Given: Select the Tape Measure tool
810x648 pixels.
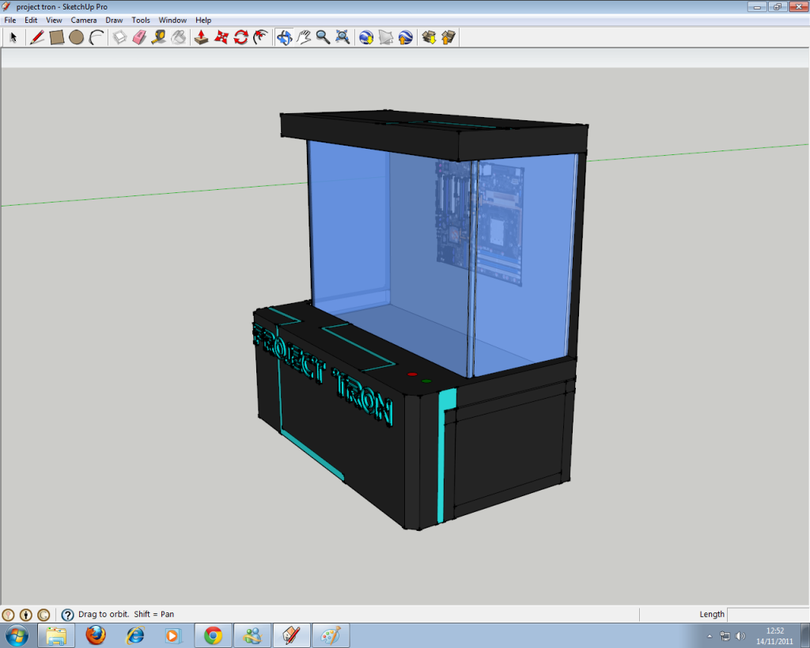Looking at the screenshot, I should point(159,37).
